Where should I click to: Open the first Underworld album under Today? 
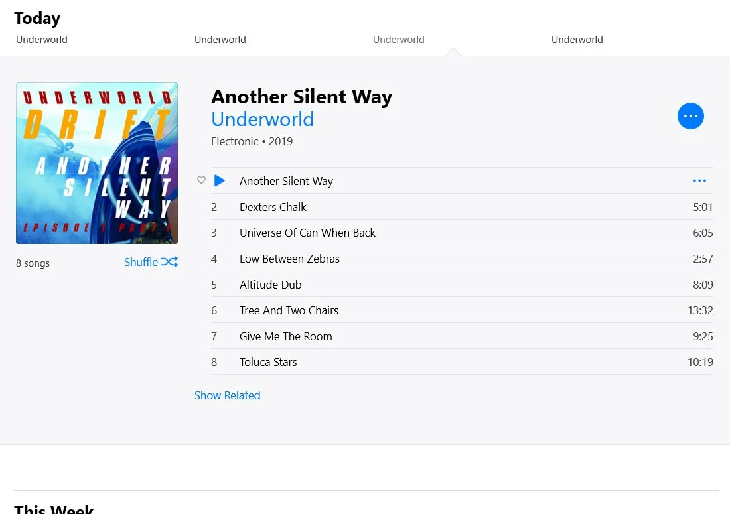[42, 40]
